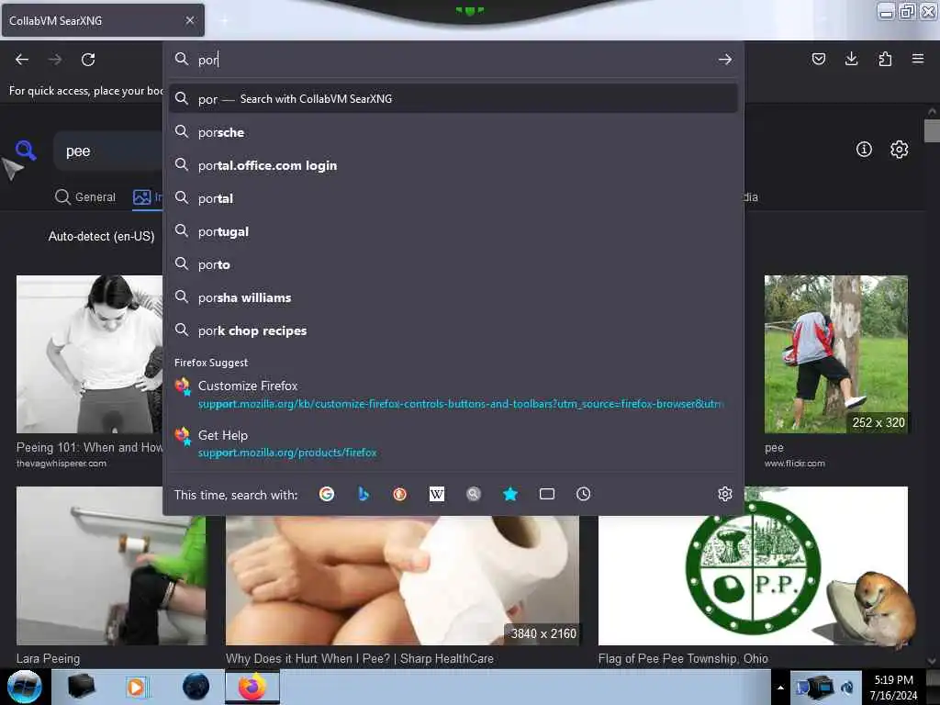Select suggestion 'porsha williams'
The image size is (940, 705).
coord(453,297)
